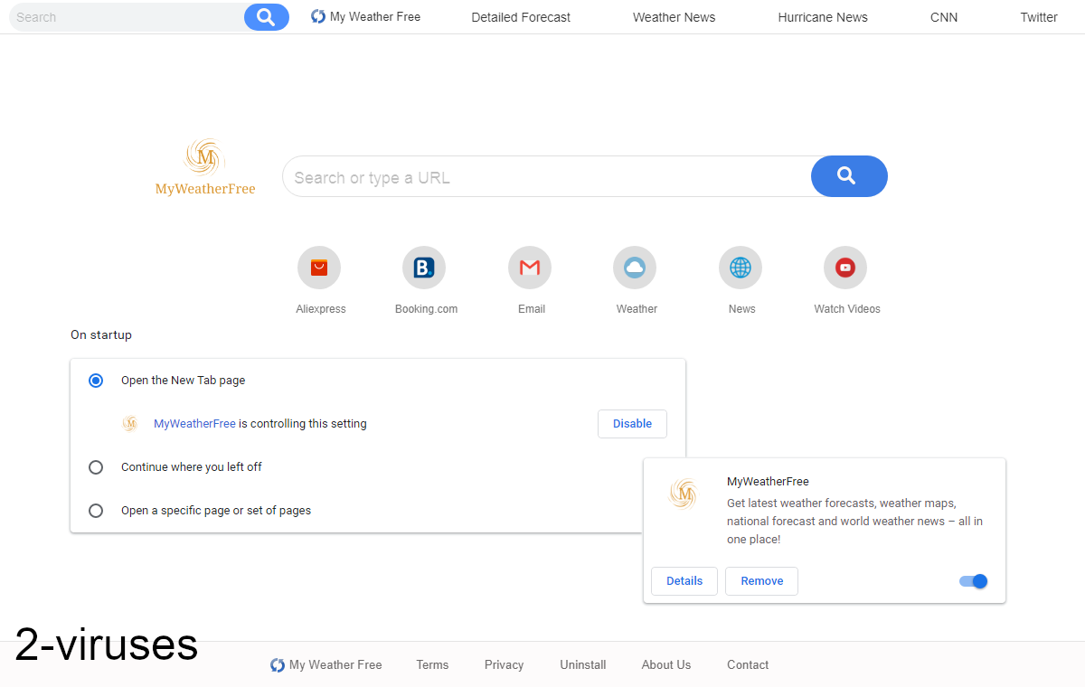1085x687 pixels.
Task: Open the Booking.com shortcut icon
Action: [424, 268]
